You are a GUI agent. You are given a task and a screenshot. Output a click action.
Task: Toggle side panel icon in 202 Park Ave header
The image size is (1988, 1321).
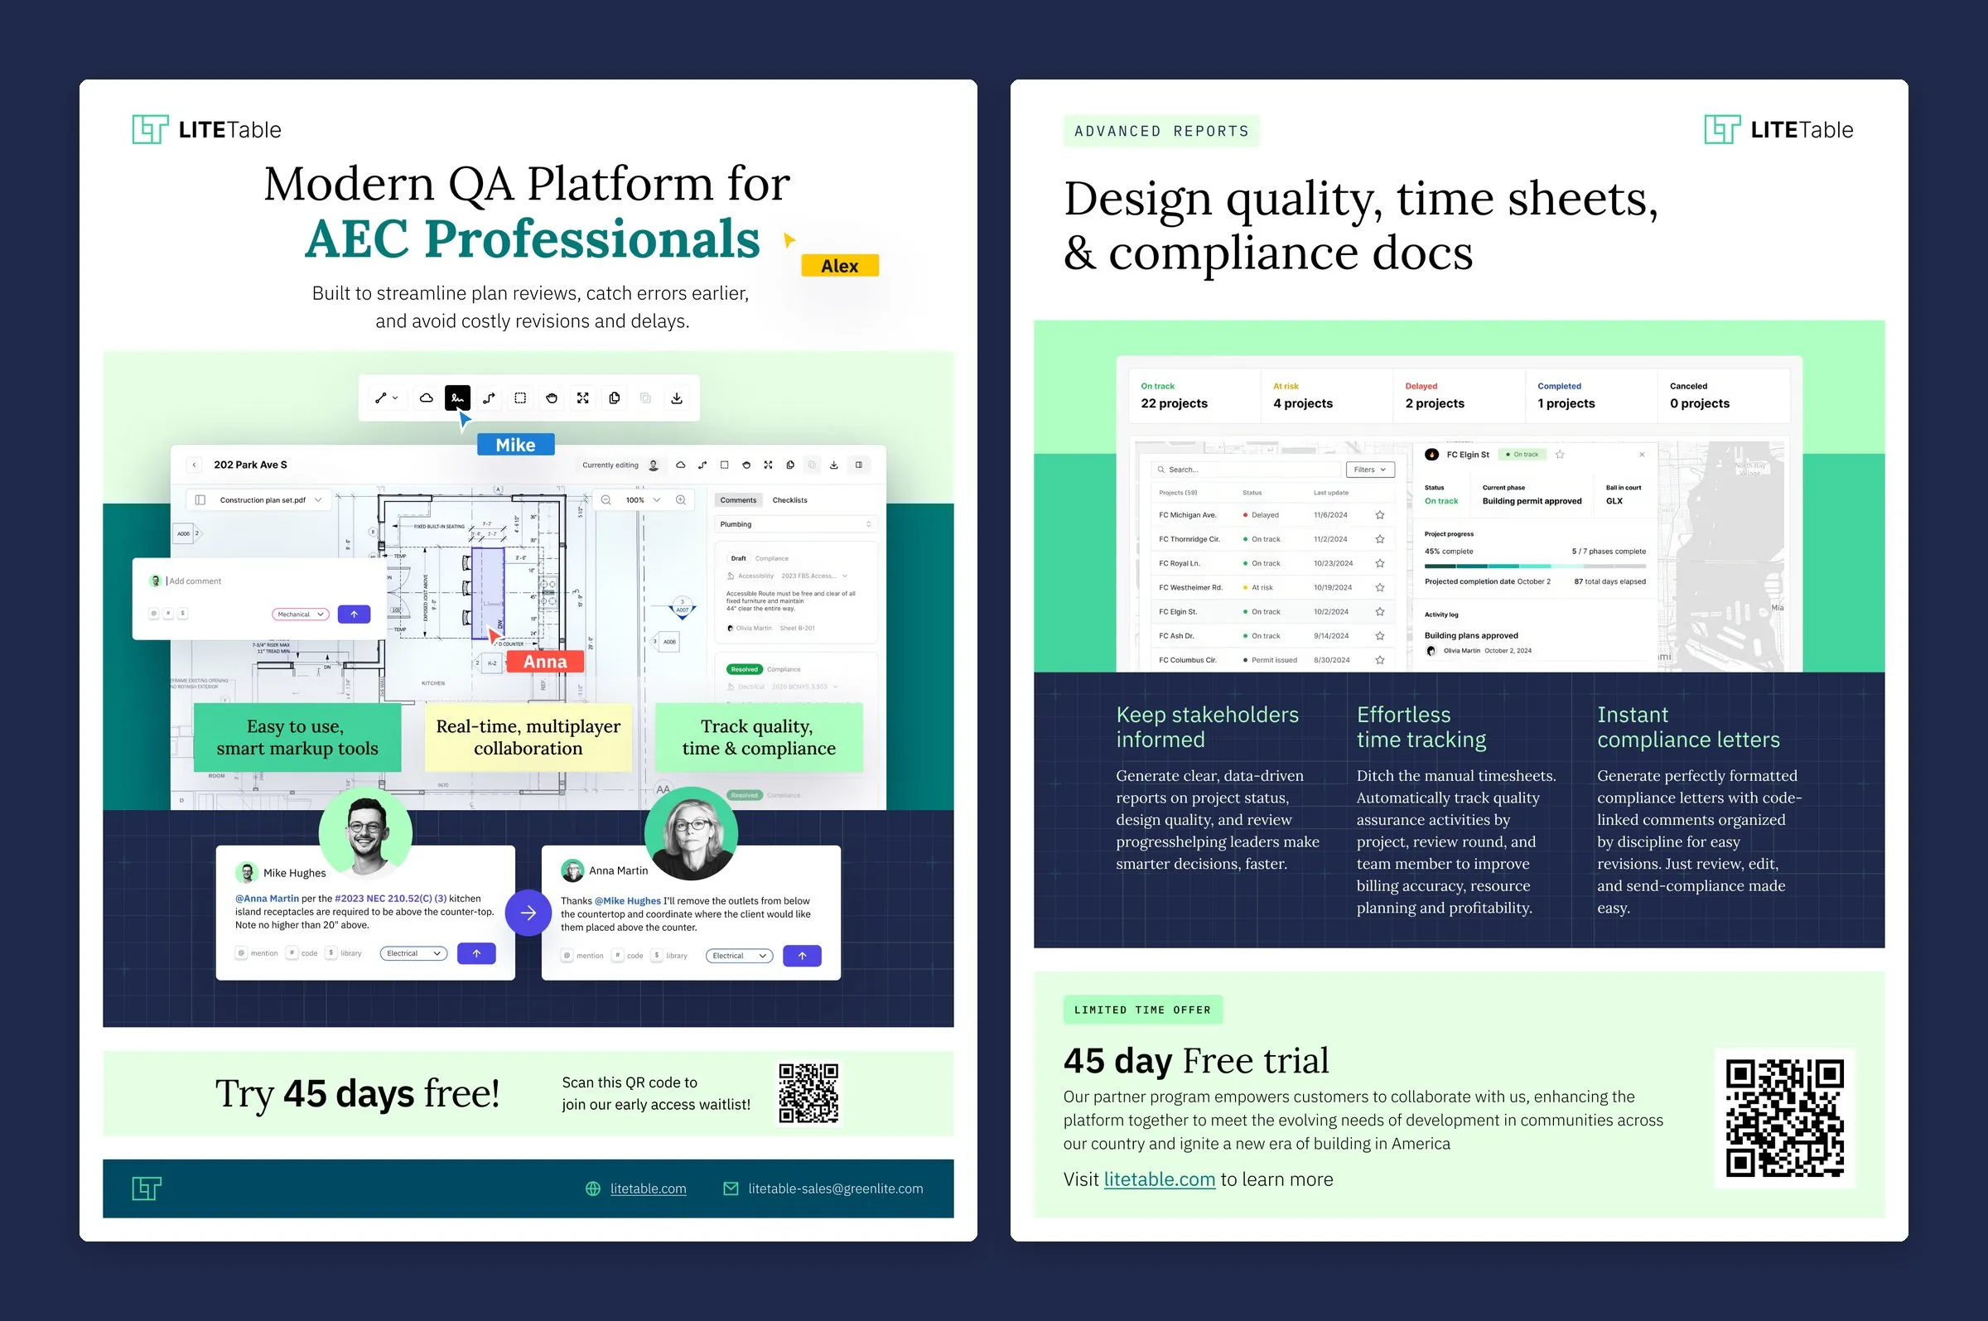pos(858,464)
